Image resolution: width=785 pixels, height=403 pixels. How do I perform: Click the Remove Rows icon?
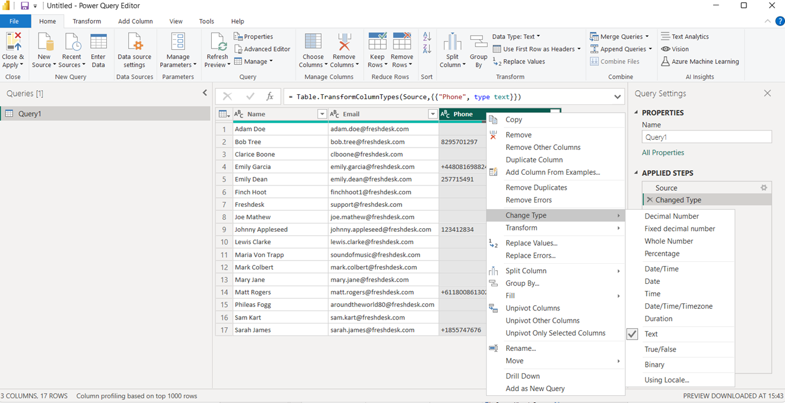point(402,42)
